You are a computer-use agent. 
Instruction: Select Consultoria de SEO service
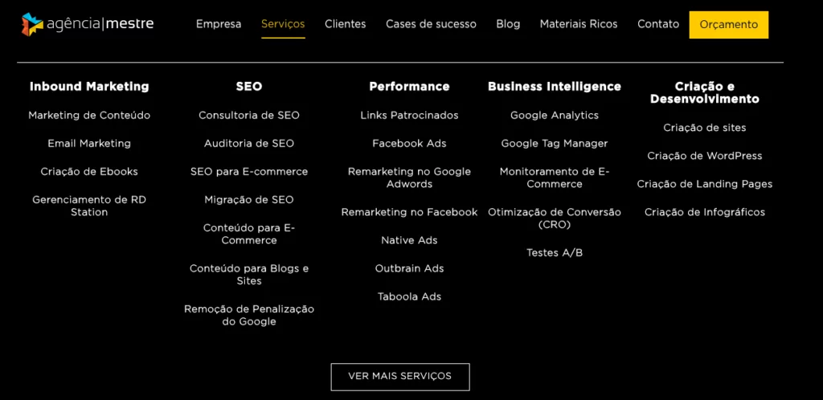[249, 116]
